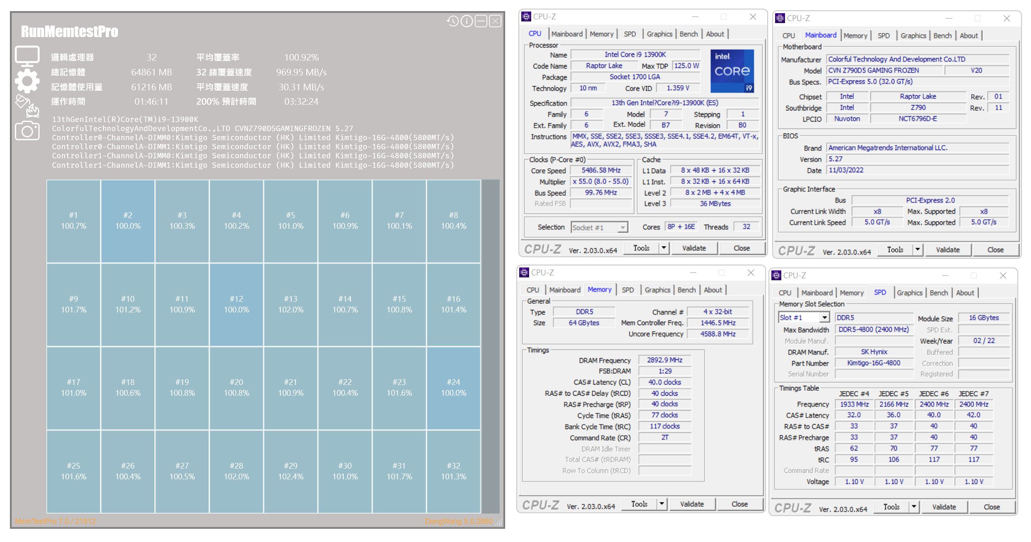Open Memory tab in the CPU window
1031x542 pixels.
[601, 34]
